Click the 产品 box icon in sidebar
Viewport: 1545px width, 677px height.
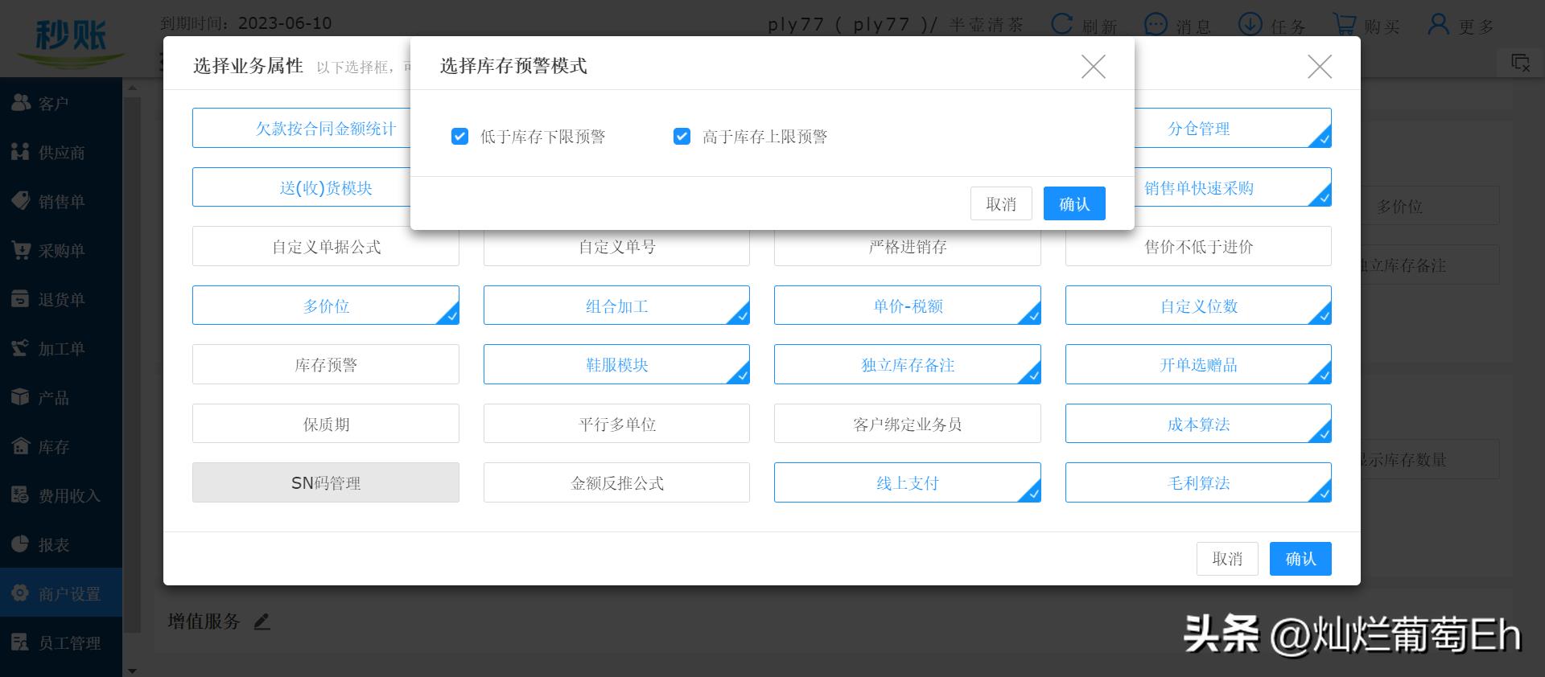click(x=20, y=396)
